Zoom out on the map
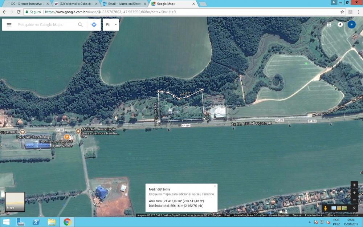 [x=354, y=199]
